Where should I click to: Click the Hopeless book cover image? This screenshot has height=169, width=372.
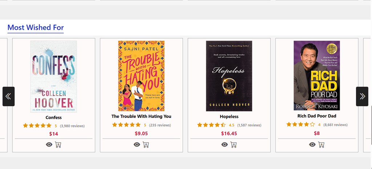(229, 76)
